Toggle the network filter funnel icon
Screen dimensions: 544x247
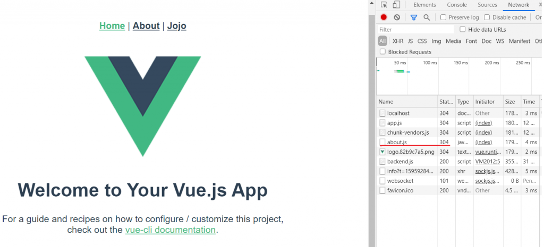(413, 17)
